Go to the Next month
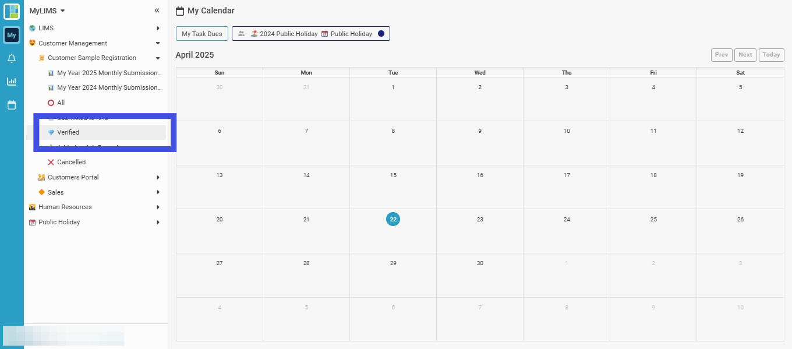This screenshot has width=792, height=349. pyautogui.click(x=745, y=55)
